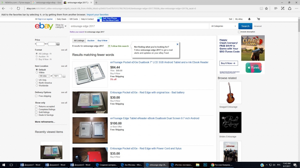The image size is (300, 168).
Task: Select the Default item location radio
Action: (37, 70)
